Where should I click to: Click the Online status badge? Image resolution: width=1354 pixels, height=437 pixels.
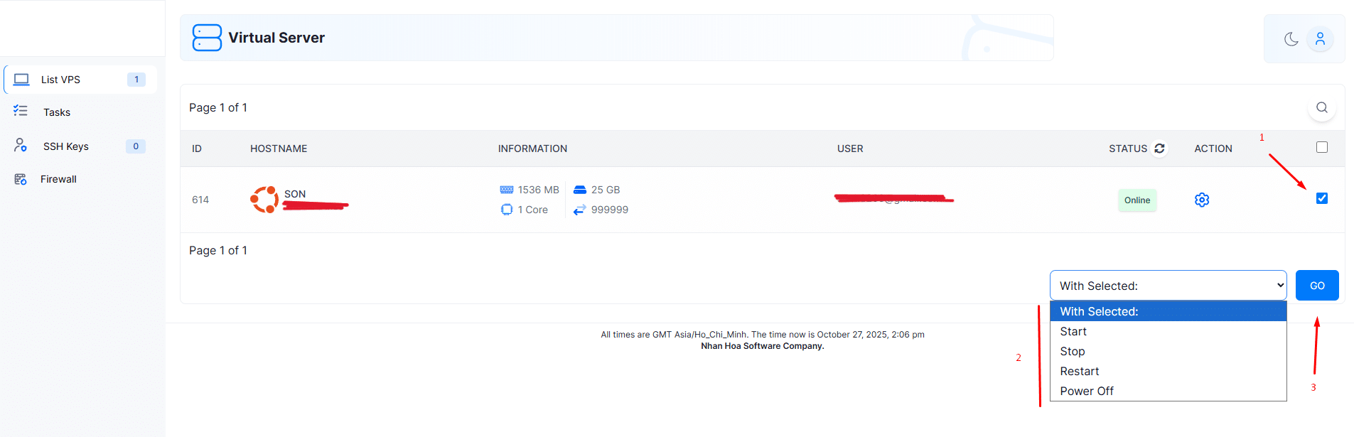click(1137, 200)
